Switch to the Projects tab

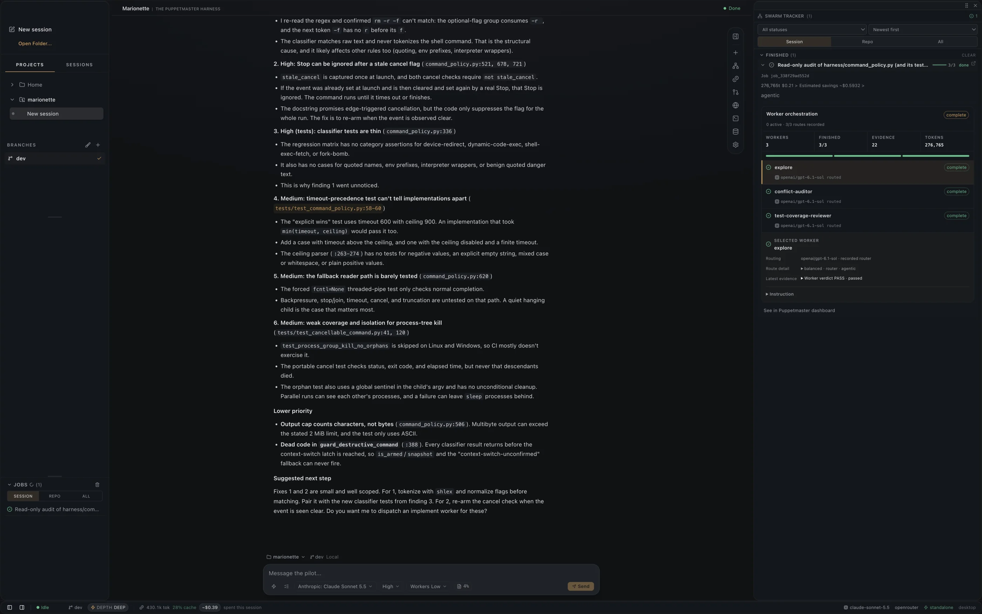coord(29,65)
